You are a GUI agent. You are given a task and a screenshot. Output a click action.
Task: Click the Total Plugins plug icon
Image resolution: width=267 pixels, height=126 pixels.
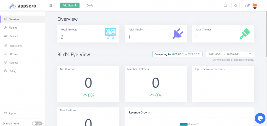coord(178,34)
